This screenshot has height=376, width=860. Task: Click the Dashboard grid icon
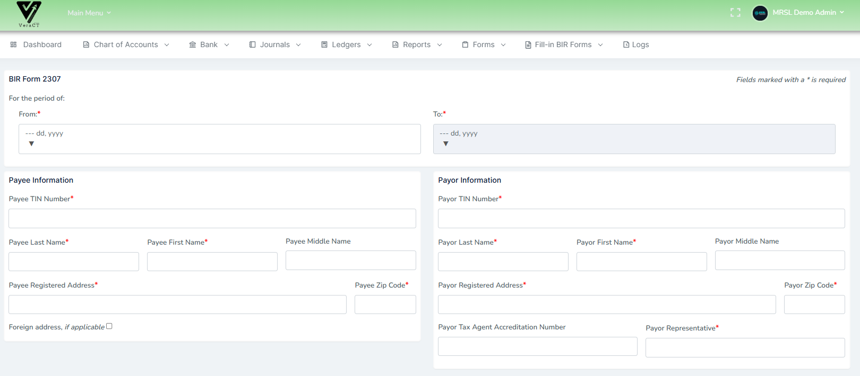coord(13,44)
